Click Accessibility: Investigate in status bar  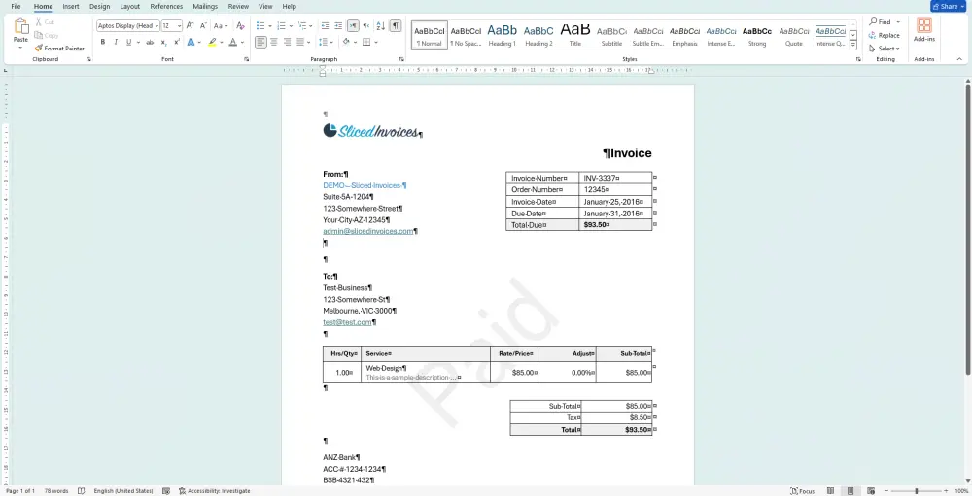pyautogui.click(x=215, y=491)
